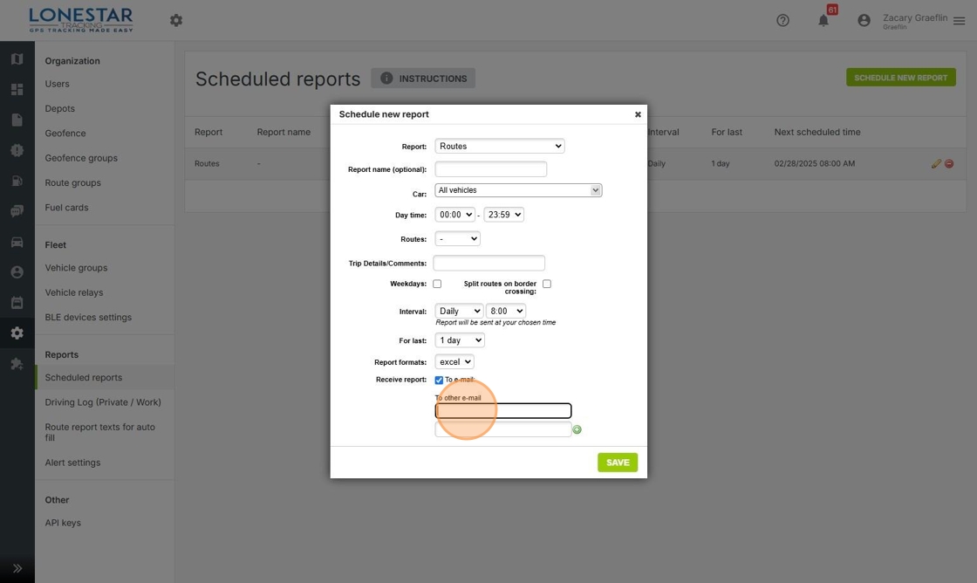Image resolution: width=977 pixels, height=583 pixels.
Task: Close the Schedule new report dialog
Action: (638, 114)
